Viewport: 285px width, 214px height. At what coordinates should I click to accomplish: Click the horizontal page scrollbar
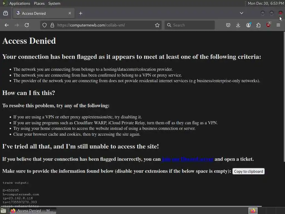131,206
